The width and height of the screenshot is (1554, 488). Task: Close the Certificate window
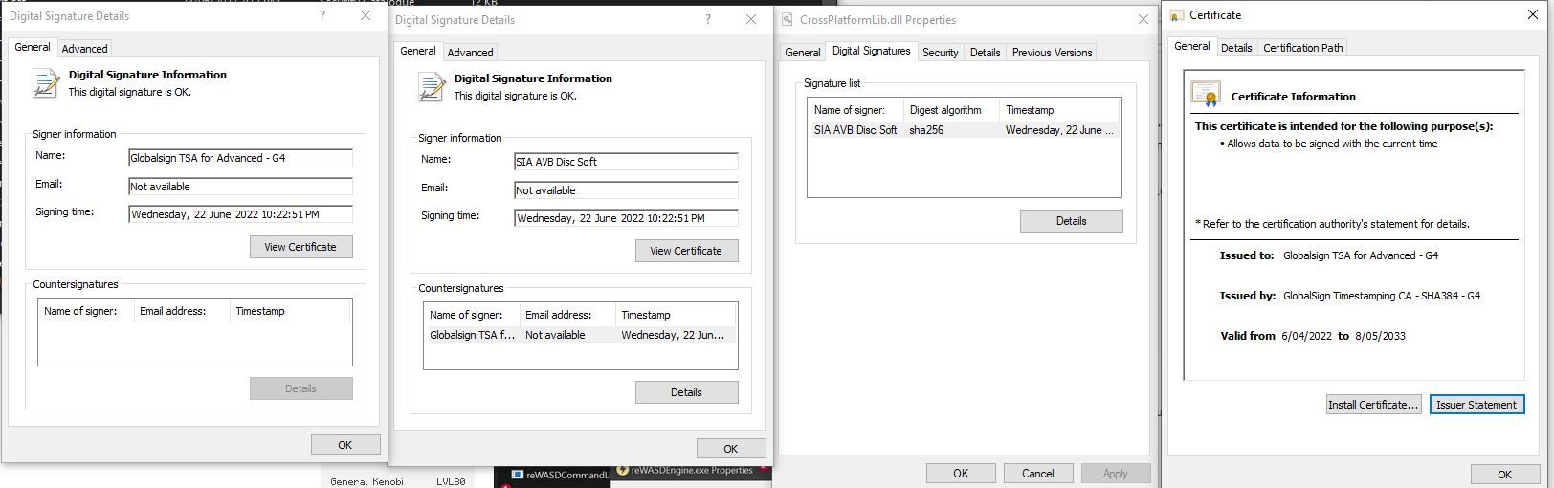[1533, 15]
